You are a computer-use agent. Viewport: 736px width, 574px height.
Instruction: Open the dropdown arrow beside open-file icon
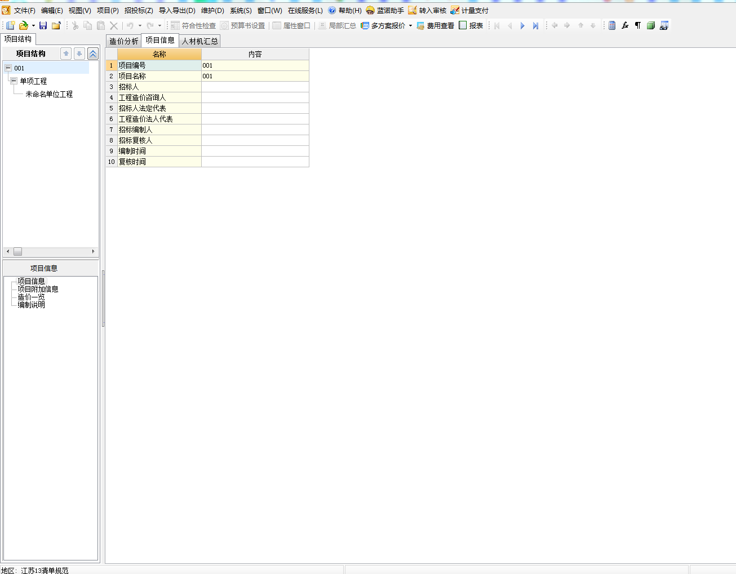click(33, 25)
